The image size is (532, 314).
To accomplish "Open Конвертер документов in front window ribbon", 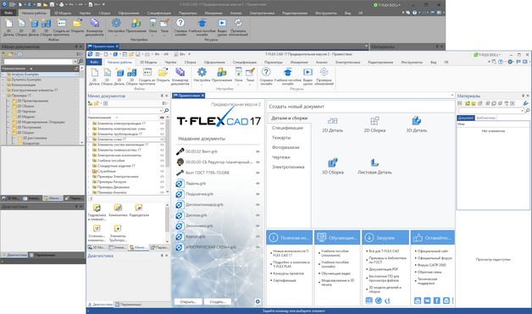I will [180, 76].
